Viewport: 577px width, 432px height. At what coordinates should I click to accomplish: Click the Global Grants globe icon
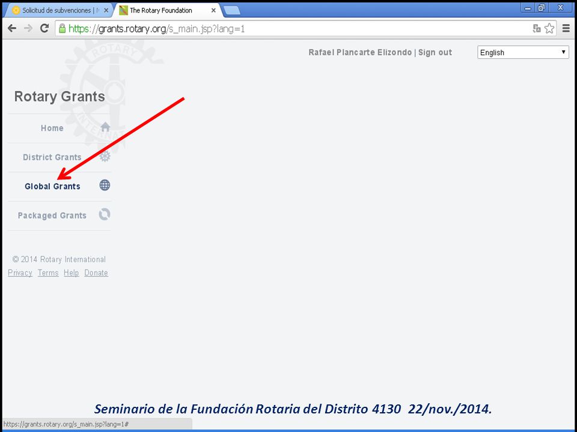(105, 185)
